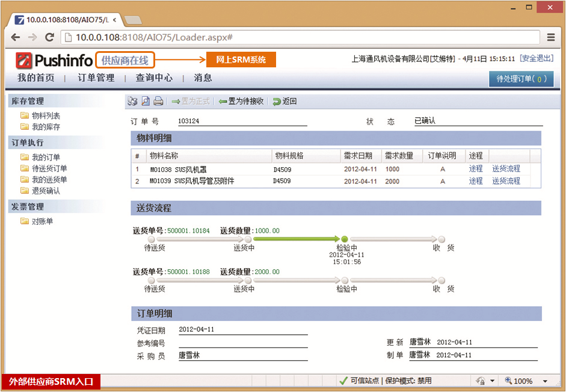Viewport: 566px width, 392px height.
Task: Click the 库存管理 section header
Action: pos(58,101)
